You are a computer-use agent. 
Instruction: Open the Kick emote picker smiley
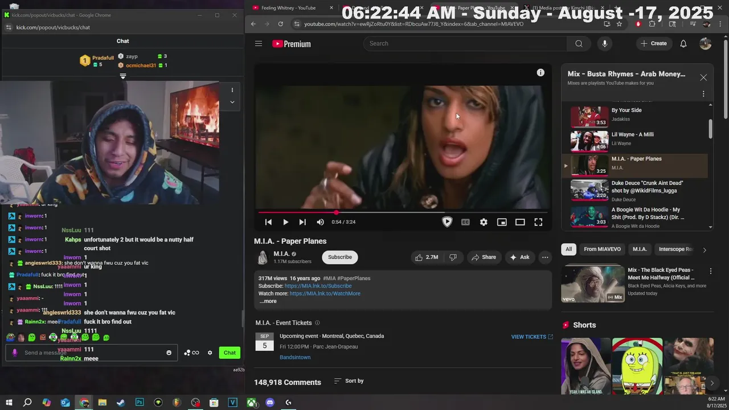(169, 352)
